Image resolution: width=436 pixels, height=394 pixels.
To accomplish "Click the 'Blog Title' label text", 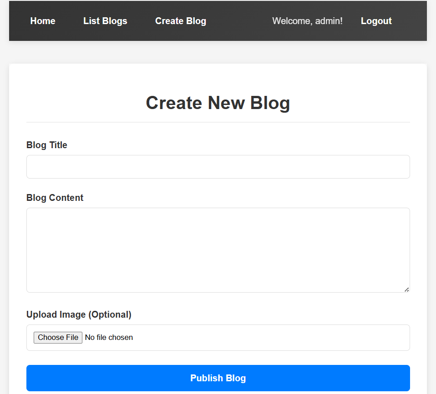I will [47, 145].
